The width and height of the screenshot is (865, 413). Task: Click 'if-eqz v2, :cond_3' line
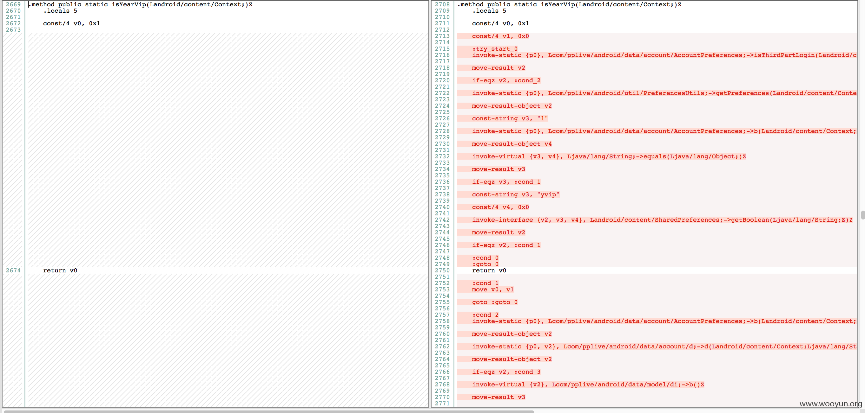point(506,372)
